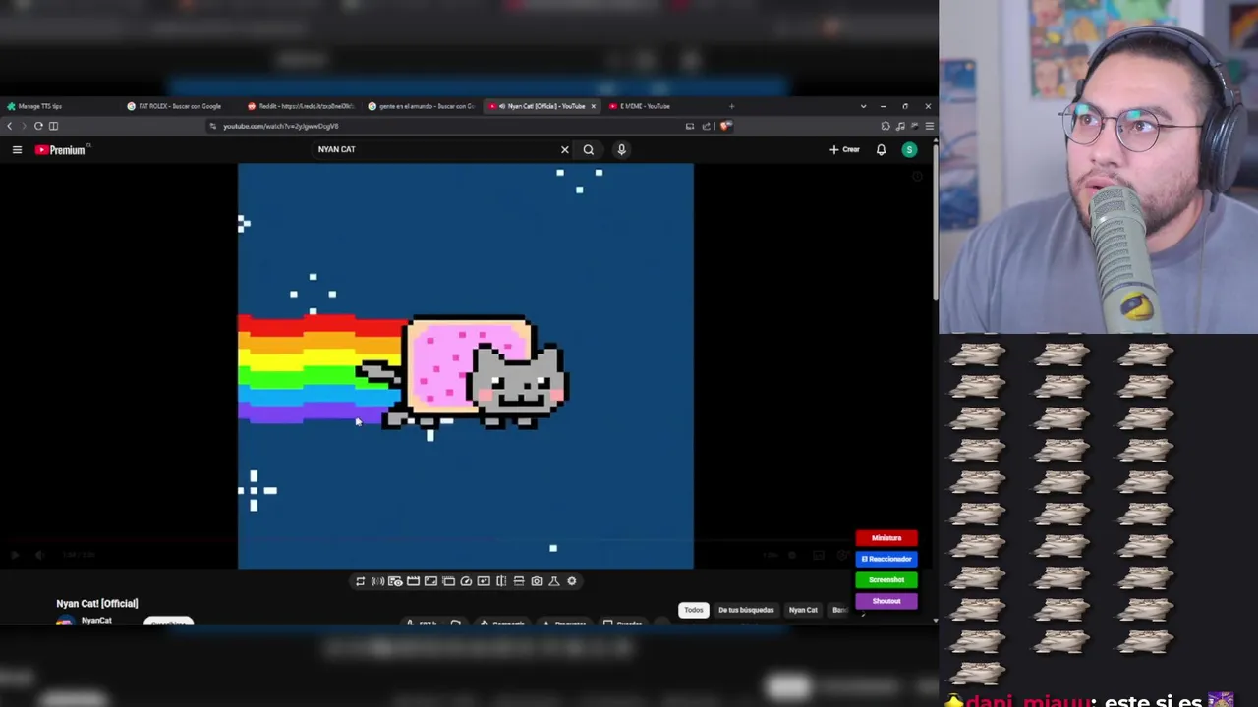
Task: Clear the NYAN CAT search text
Action: [x=565, y=149]
